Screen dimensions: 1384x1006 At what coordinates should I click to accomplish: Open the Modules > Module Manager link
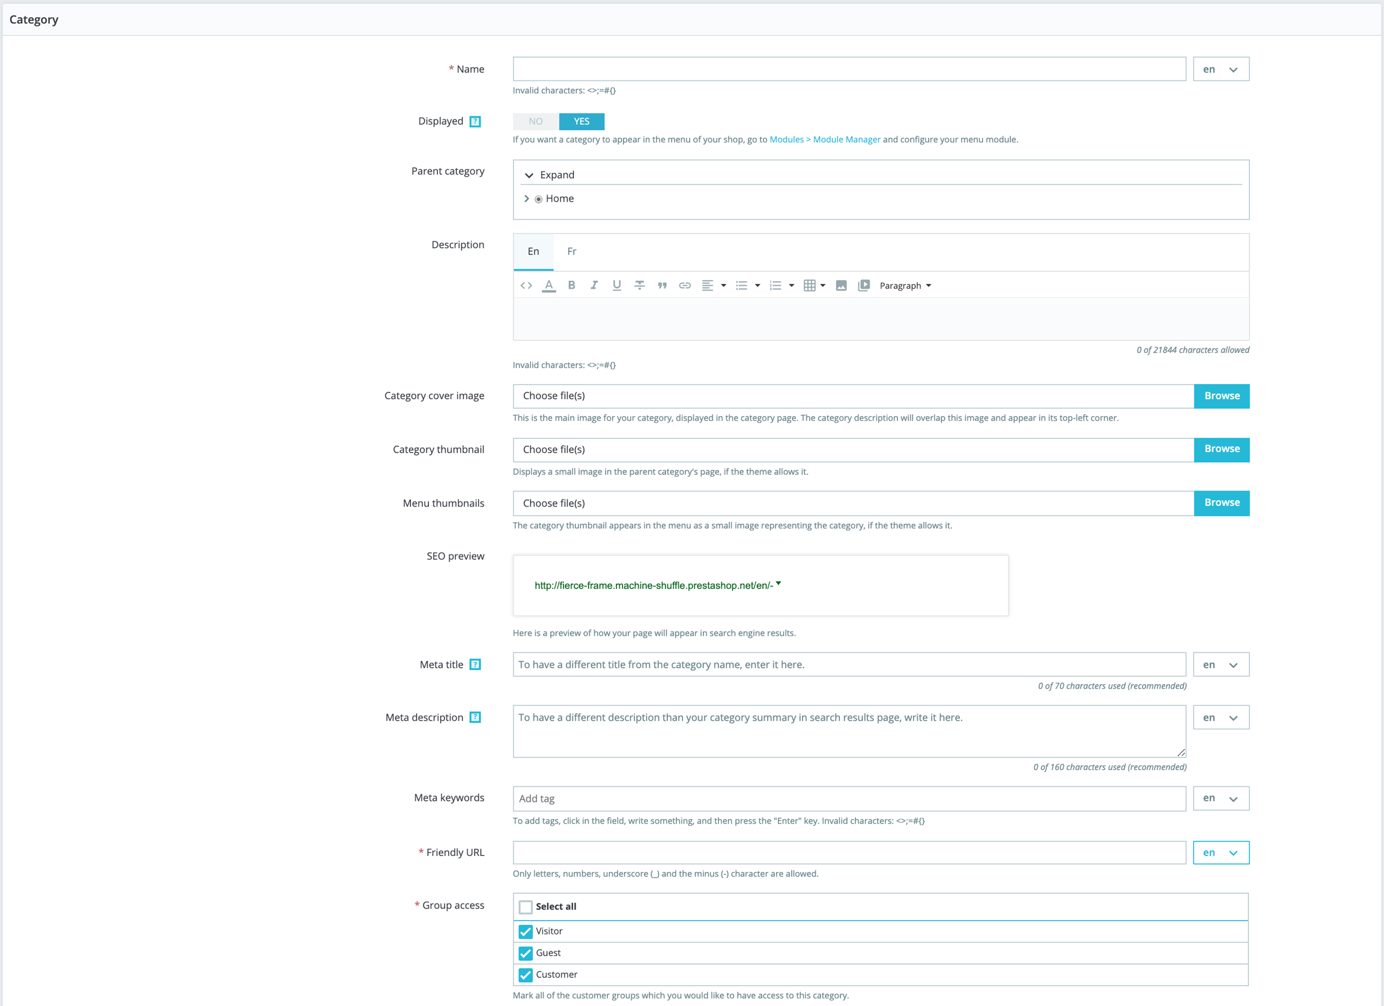coord(824,140)
